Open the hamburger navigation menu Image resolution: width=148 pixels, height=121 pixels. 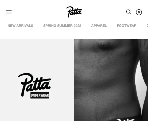click(9, 12)
